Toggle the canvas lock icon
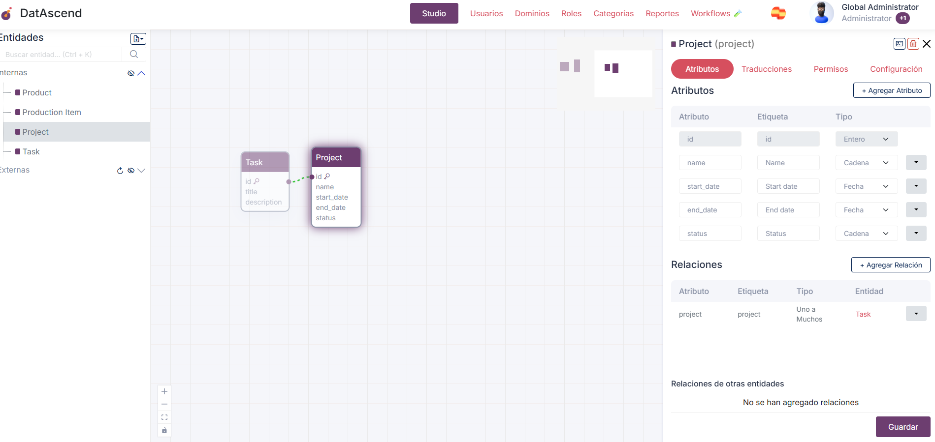Screen dimensions: 935x442 point(164,431)
